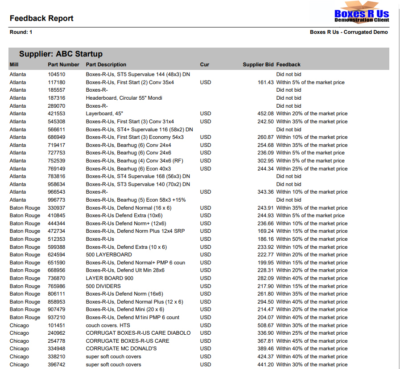Select part number 396742
The width and height of the screenshot is (400, 369).
57,365
